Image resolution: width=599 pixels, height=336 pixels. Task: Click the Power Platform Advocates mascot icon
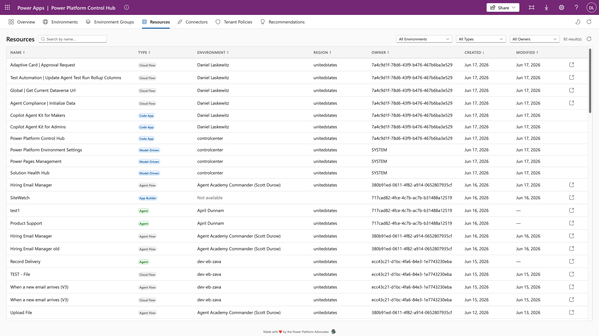click(333, 332)
